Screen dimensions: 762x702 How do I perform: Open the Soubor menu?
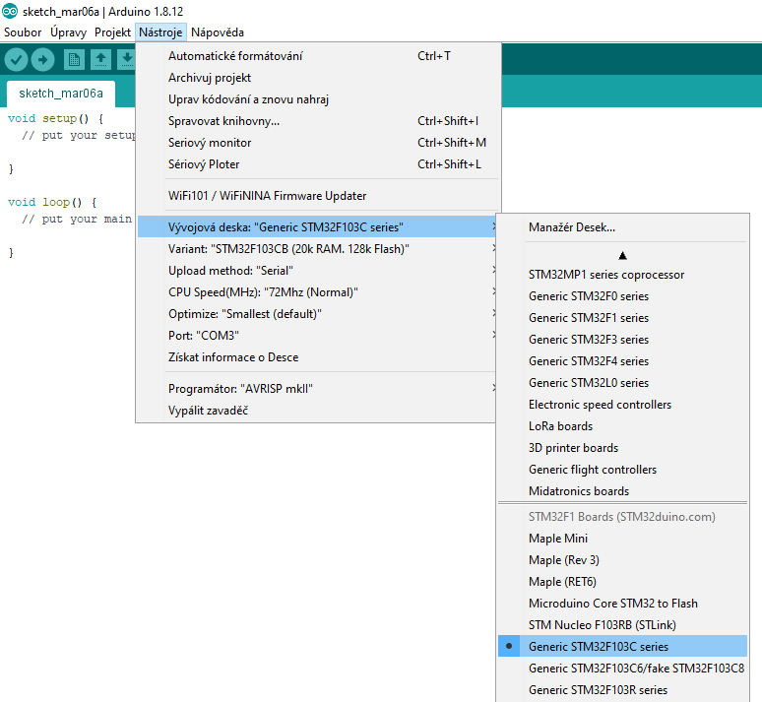tap(23, 32)
